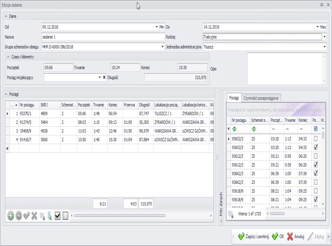
Task: Click equals filter icon under Trwanie column
Action: pyautogui.click(x=287, y=129)
